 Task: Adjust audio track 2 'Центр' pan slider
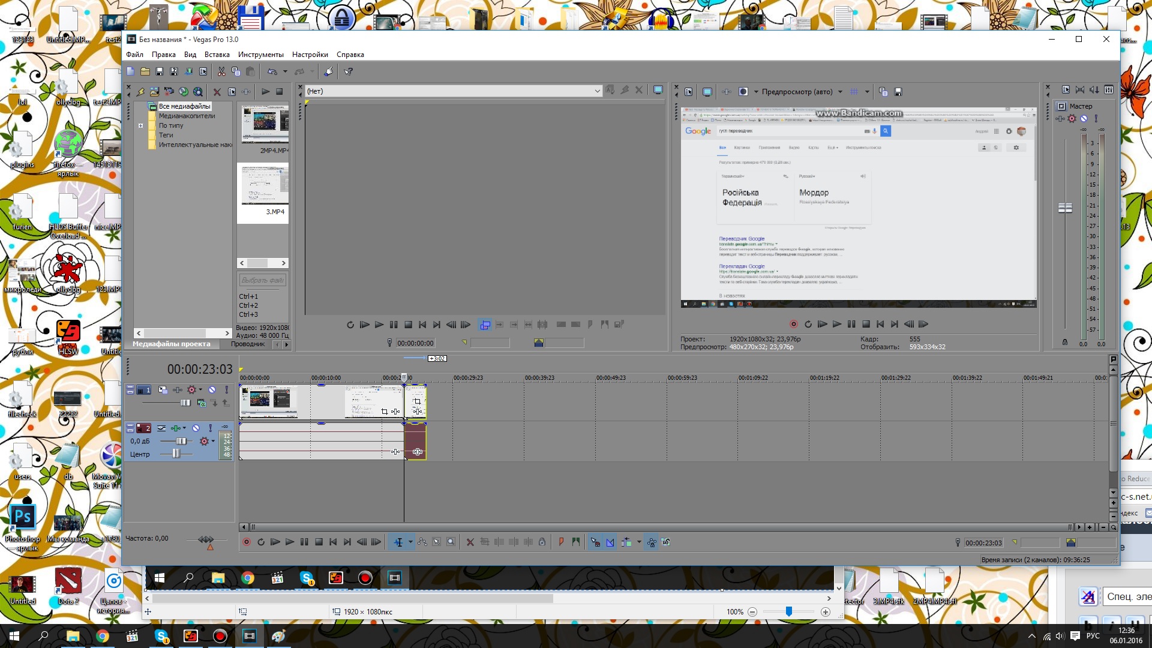tap(176, 454)
